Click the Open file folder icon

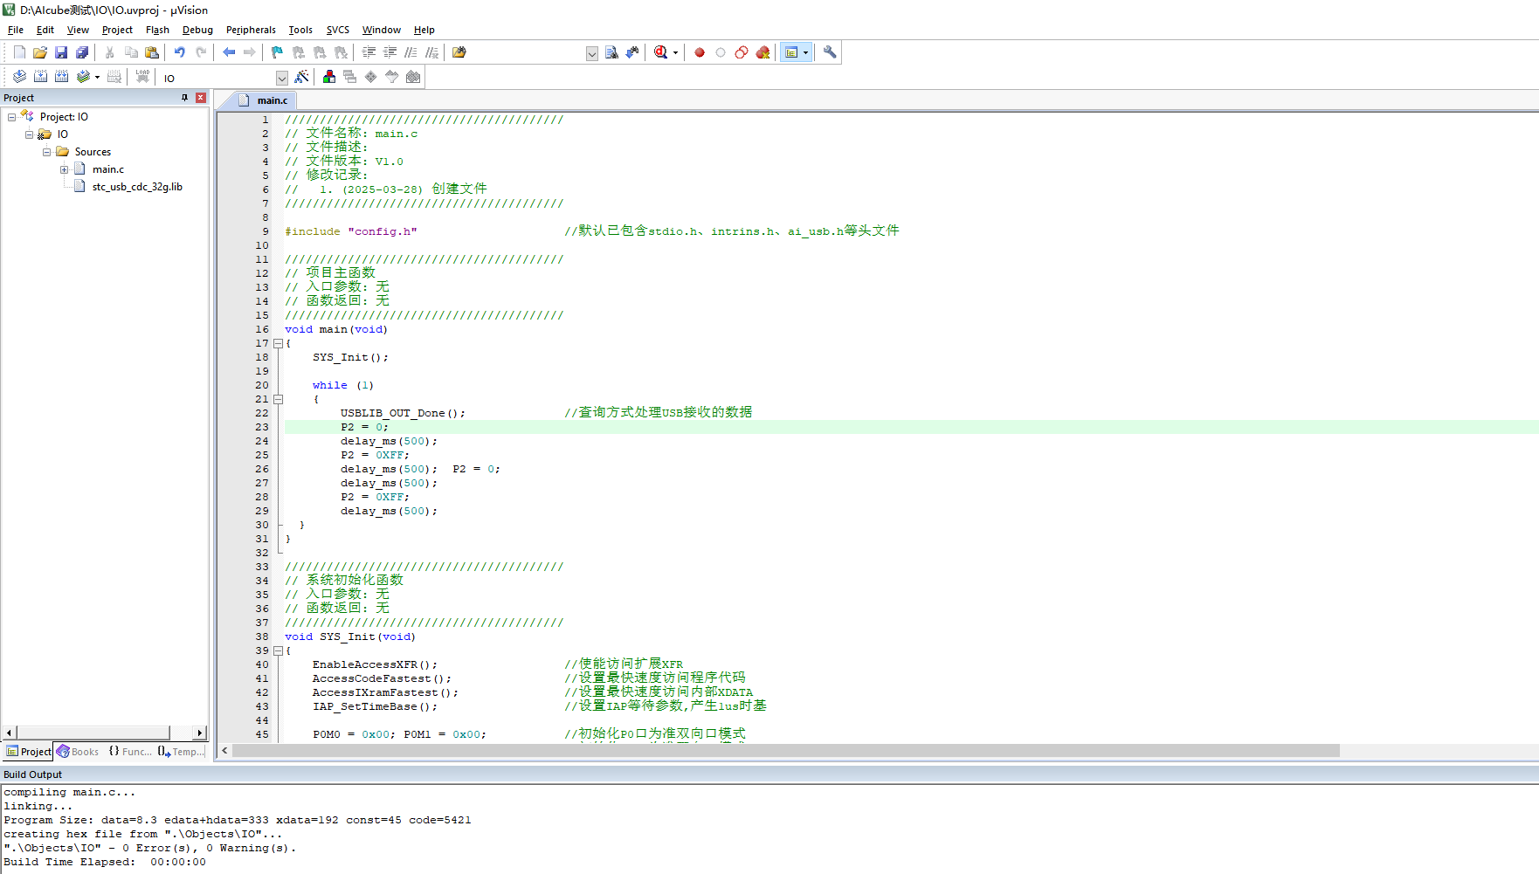pyautogui.click(x=40, y=52)
